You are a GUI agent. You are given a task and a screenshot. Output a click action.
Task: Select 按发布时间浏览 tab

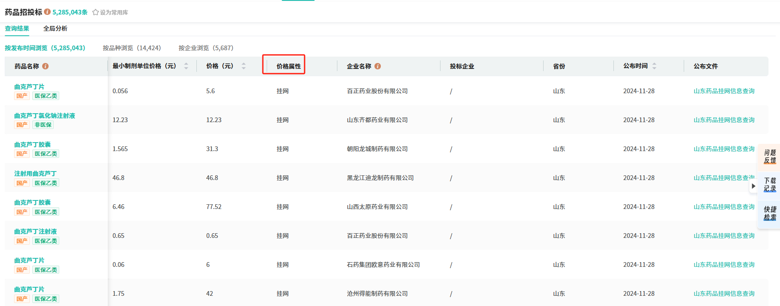[x=45, y=48]
